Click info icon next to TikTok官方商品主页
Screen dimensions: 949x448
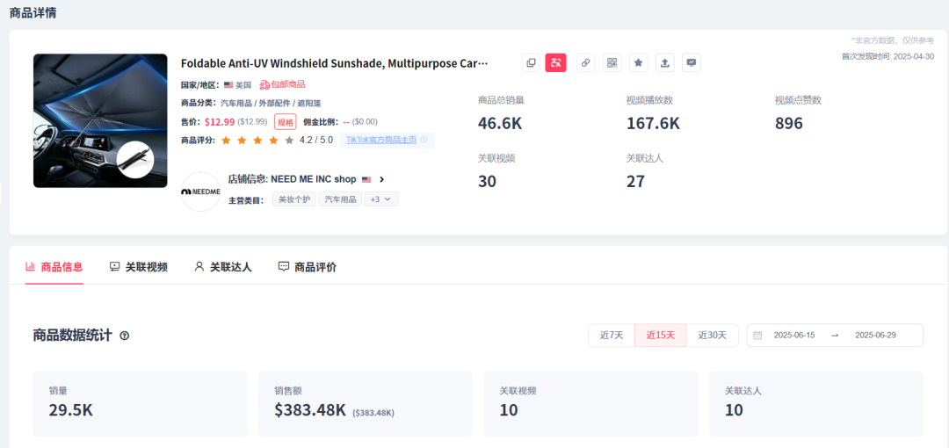424,140
